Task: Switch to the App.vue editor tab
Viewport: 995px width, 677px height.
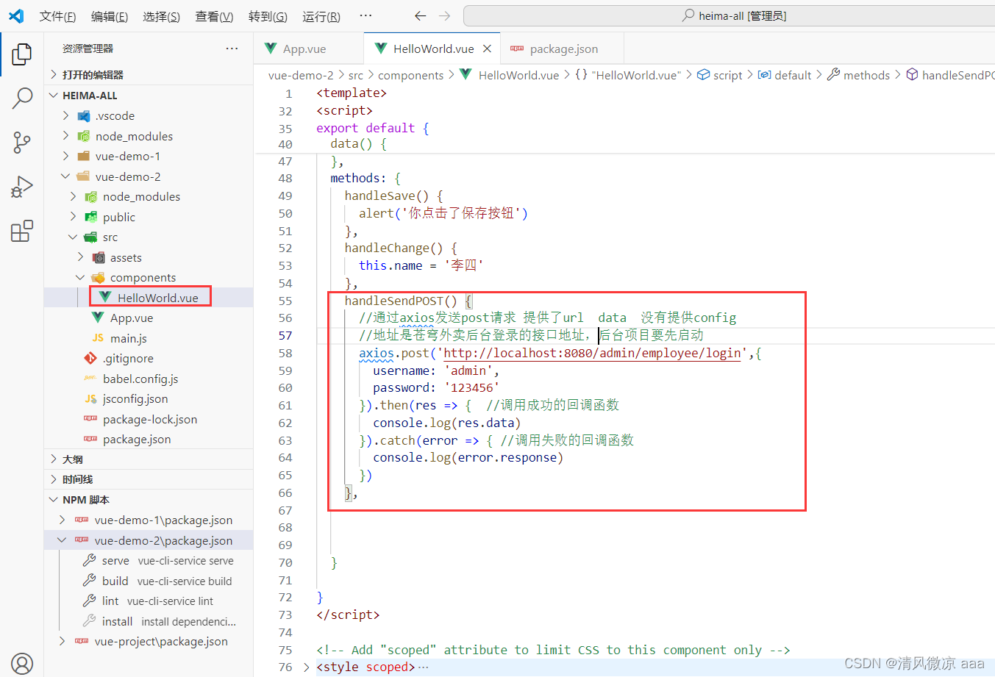Action: [x=310, y=49]
